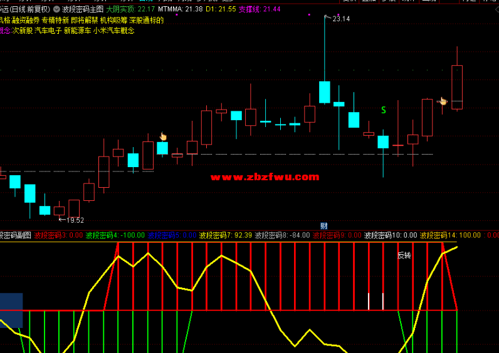This screenshot has height=353, width=499.
Task: Click the 19.52 low price label
Action: (x=75, y=220)
